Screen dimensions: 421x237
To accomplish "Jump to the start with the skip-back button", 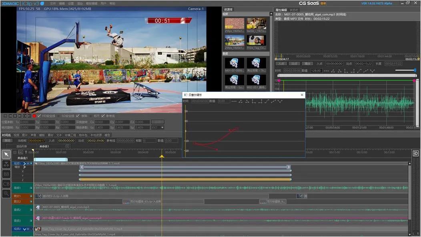I will tap(10, 116).
